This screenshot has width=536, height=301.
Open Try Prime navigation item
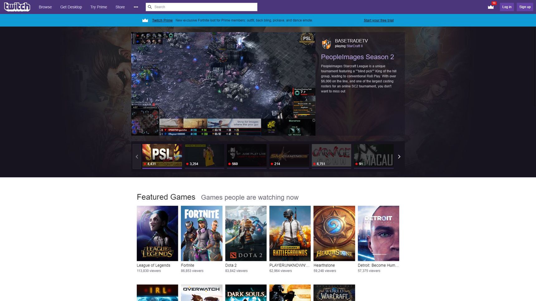(x=98, y=7)
